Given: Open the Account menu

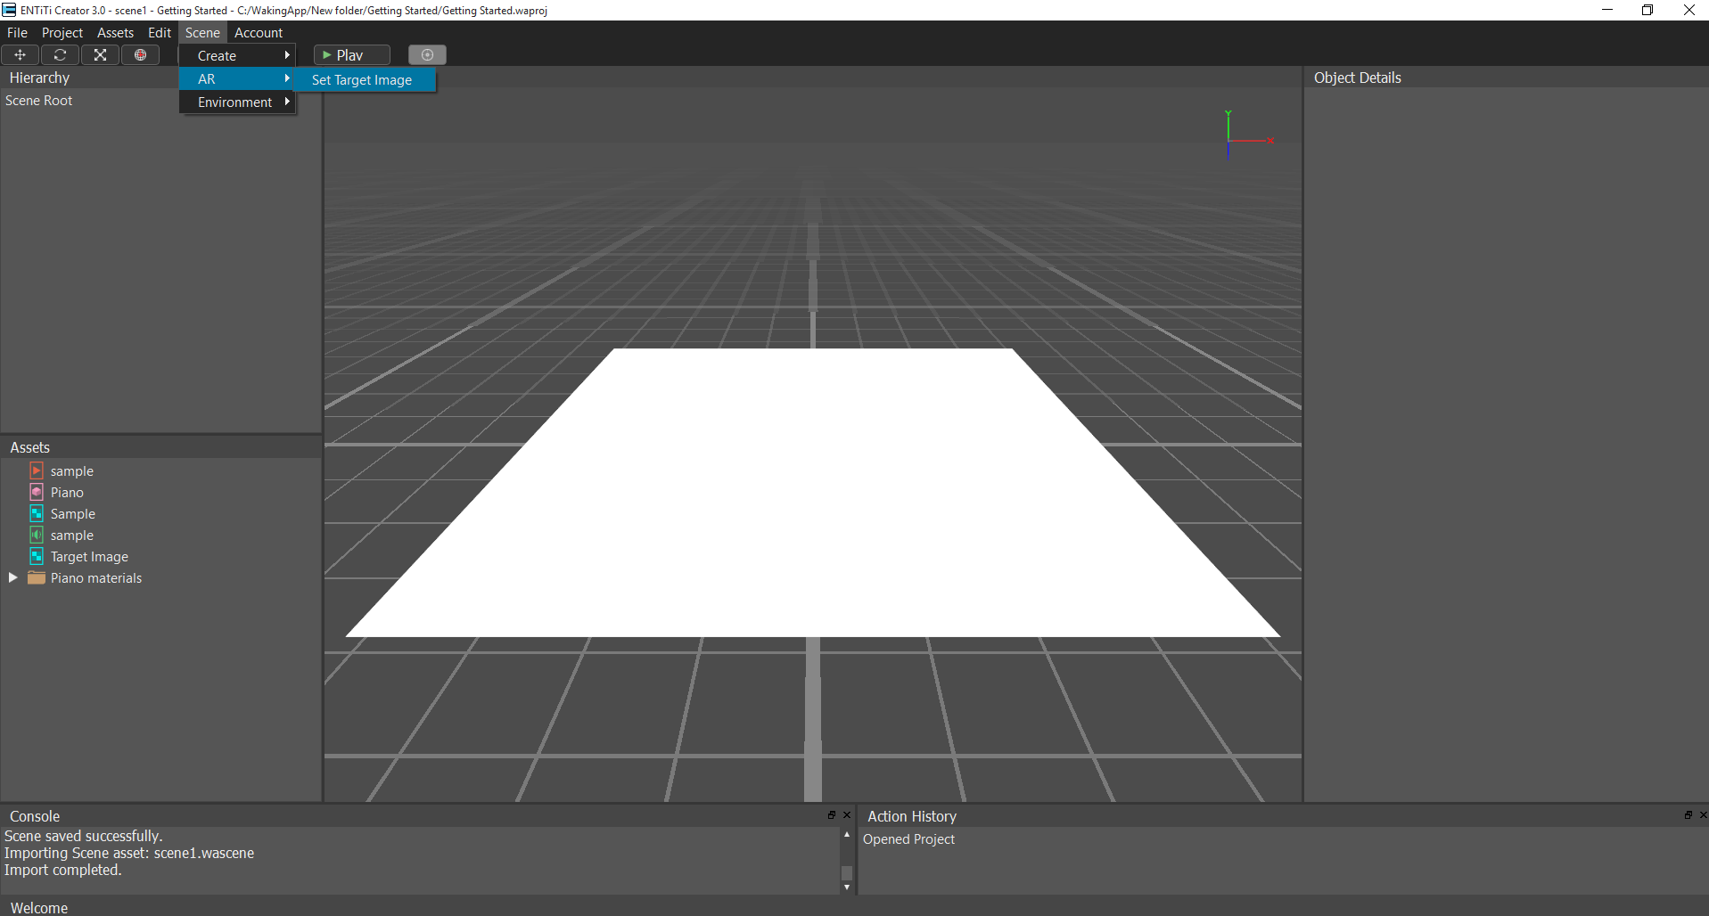Looking at the screenshot, I should 259,32.
